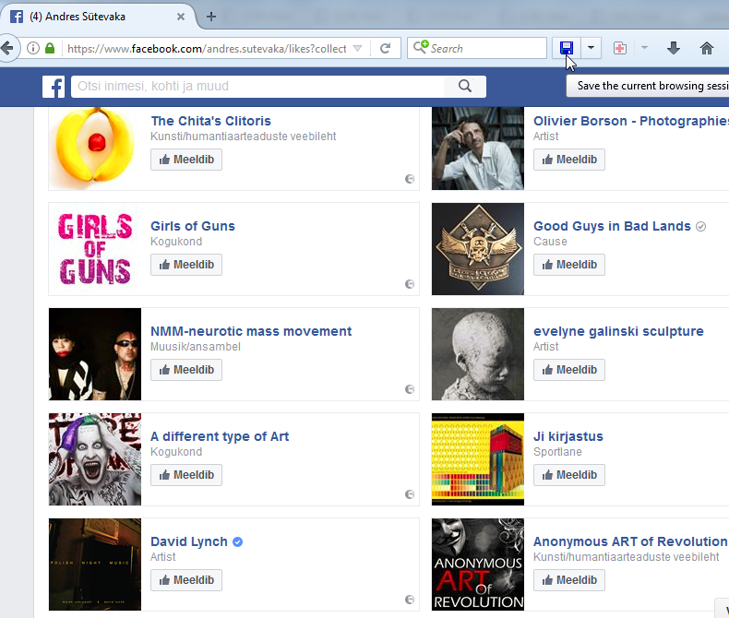Viewport: 729px width, 618px height.
Task: Click the back navigation arrow
Action: pos(7,48)
